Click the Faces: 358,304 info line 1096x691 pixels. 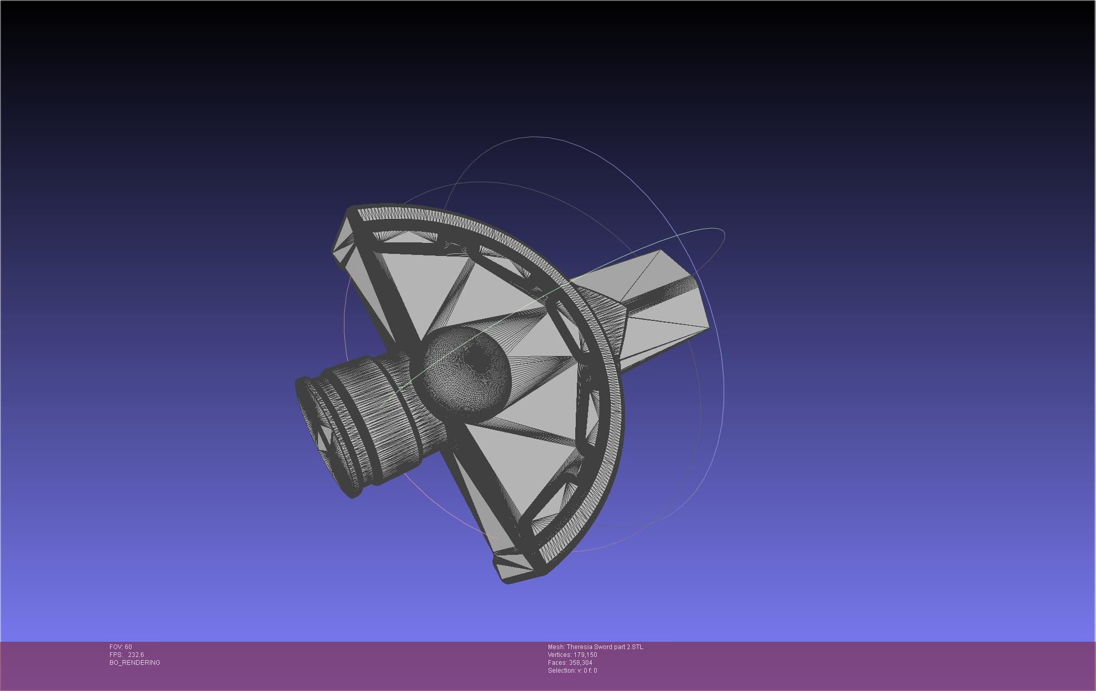pos(569,663)
